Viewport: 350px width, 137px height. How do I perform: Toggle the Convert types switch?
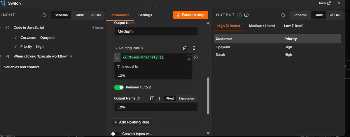(x=116, y=134)
